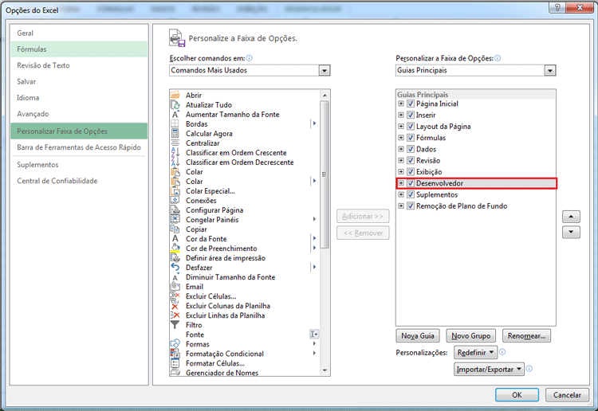Click the Excluir Colunas da Planilha icon
The width and height of the screenshot is (598, 411).
[175, 306]
